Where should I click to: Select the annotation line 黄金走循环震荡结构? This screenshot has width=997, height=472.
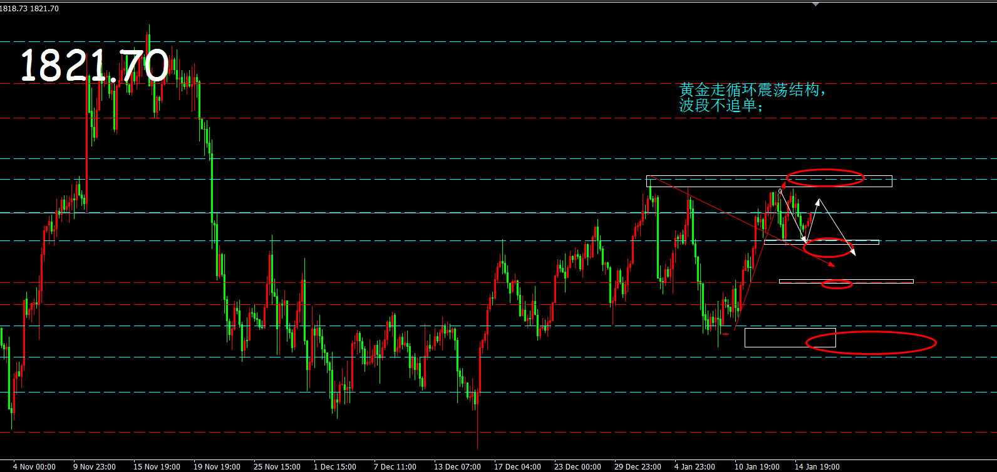(753, 90)
